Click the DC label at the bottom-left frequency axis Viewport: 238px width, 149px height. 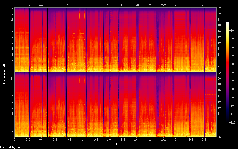[x=12, y=137]
